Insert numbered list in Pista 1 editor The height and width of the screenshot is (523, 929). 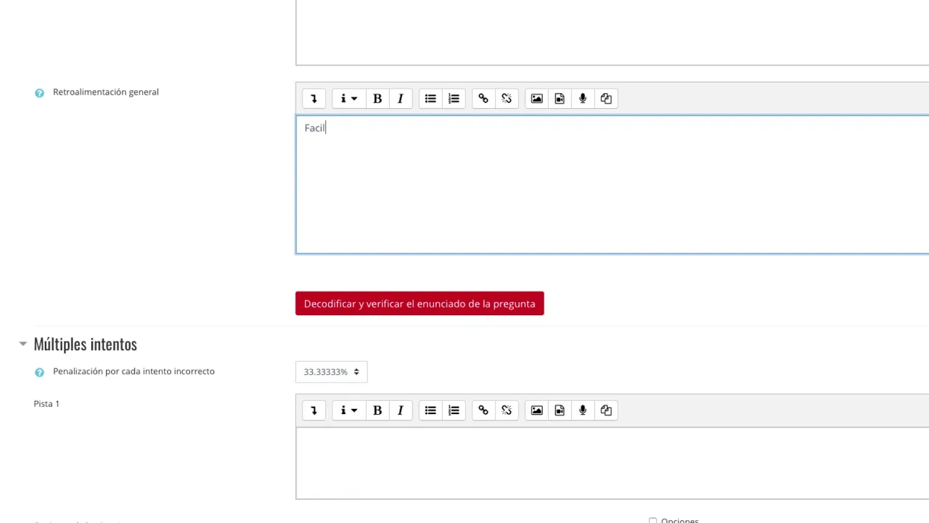(454, 410)
